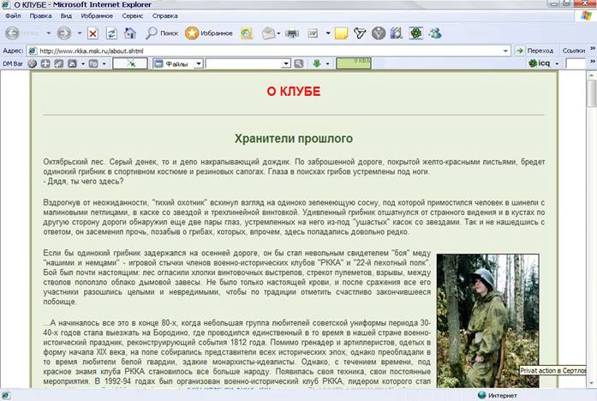Click the icq toolbar search box
597x401 pixels.
(x=576, y=63)
